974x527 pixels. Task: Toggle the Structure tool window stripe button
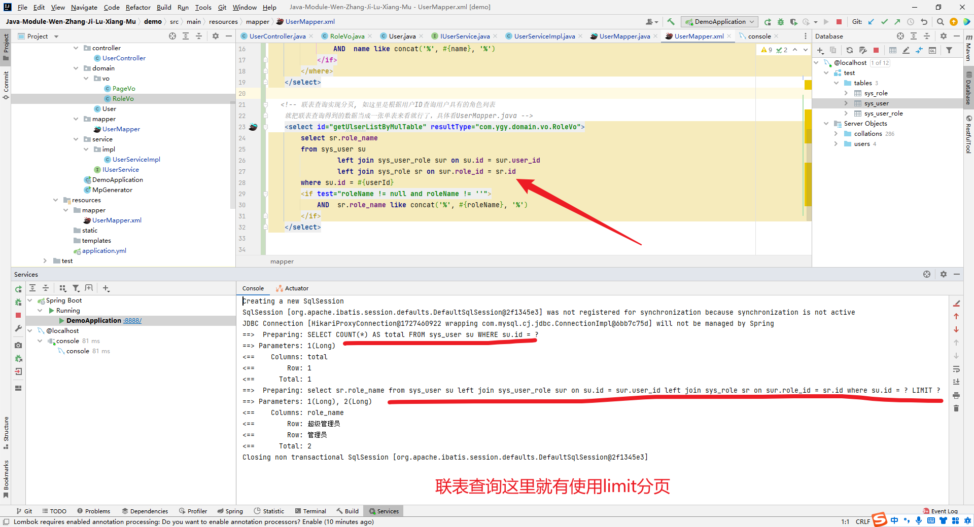[x=6, y=433]
